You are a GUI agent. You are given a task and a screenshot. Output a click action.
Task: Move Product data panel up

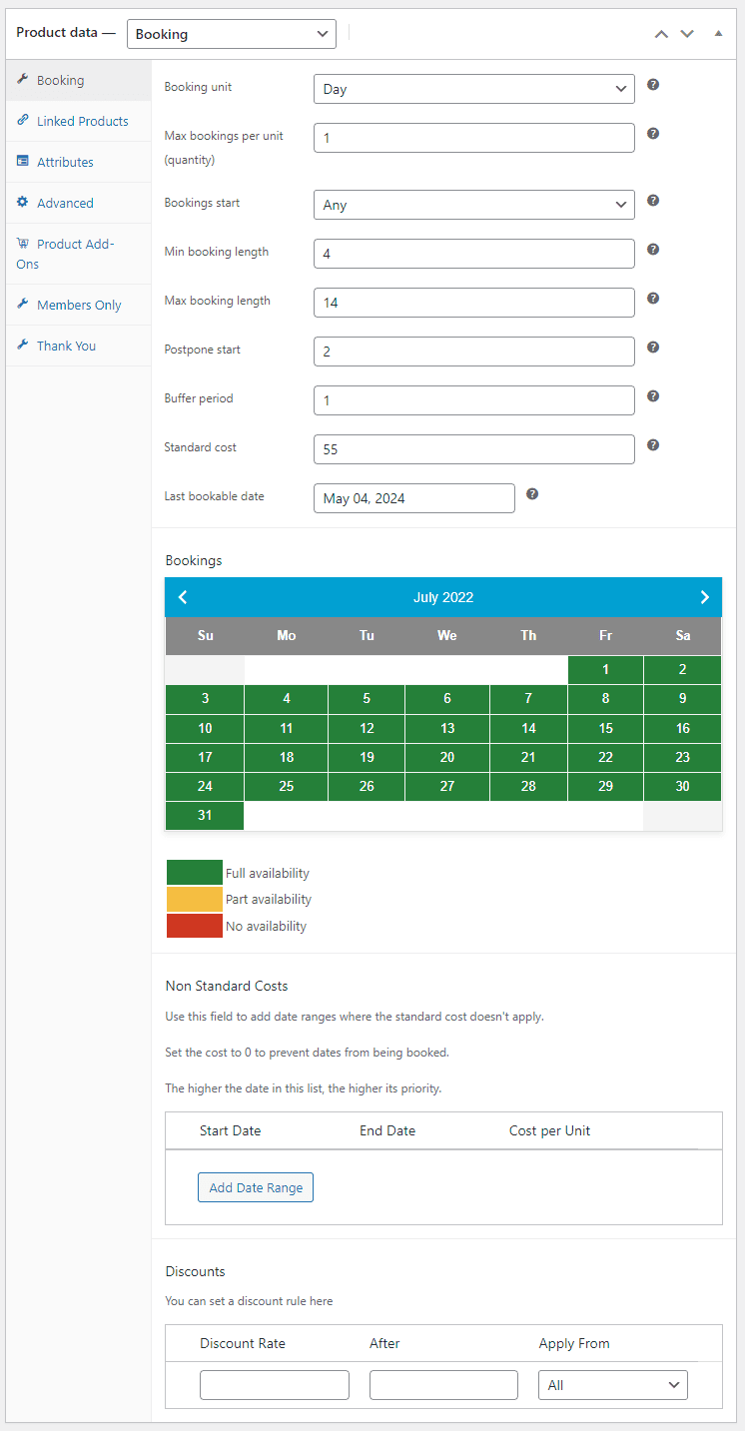coord(661,34)
